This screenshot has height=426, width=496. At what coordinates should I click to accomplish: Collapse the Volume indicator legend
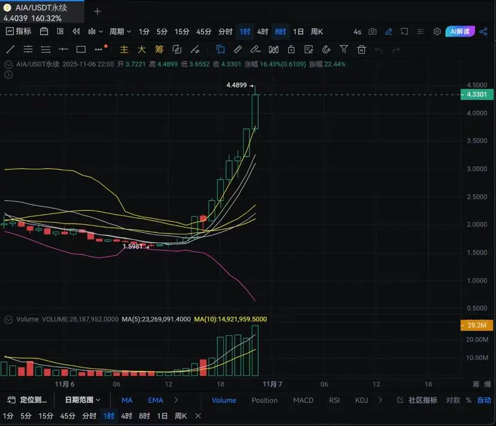(x=8, y=320)
